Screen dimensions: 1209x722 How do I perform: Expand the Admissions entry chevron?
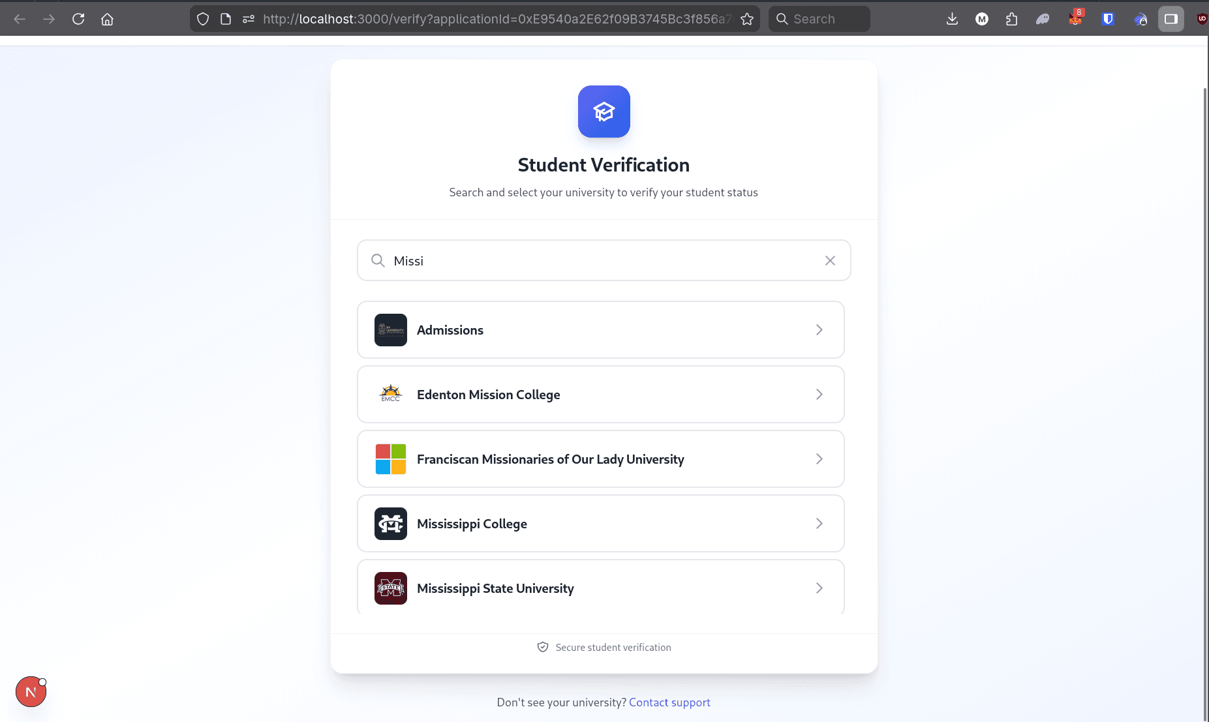pos(819,330)
